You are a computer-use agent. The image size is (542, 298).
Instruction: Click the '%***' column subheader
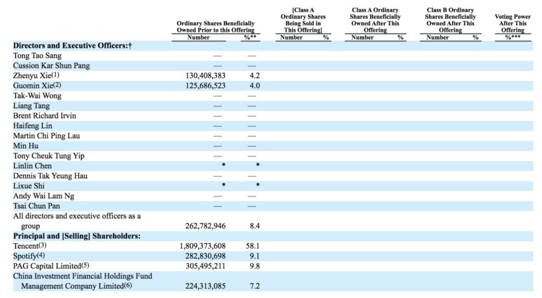click(513, 37)
